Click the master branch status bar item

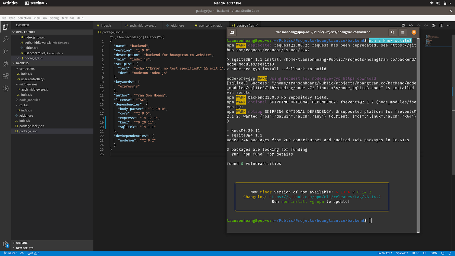point(10,253)
